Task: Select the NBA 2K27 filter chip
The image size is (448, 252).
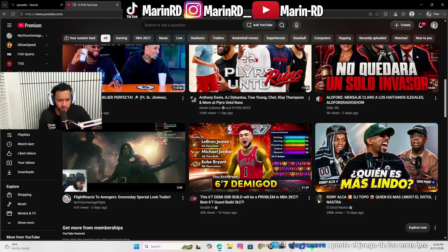Action: pos(143,38)
